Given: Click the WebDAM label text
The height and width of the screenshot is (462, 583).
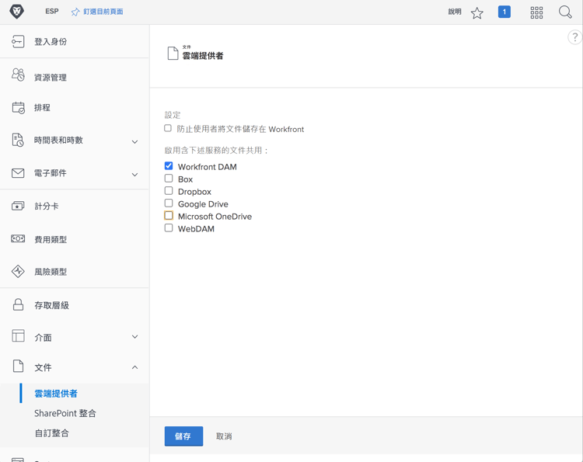Looking at the screenshot, I should click(196, 229).
